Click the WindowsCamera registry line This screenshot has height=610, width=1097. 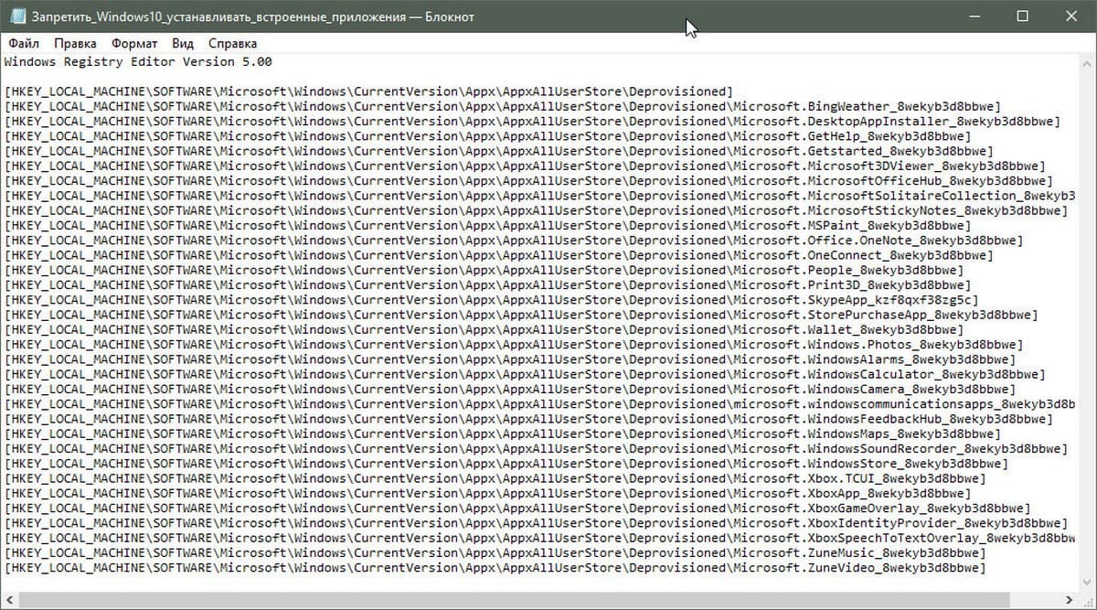pyautogui.click(x=510, y=389)
